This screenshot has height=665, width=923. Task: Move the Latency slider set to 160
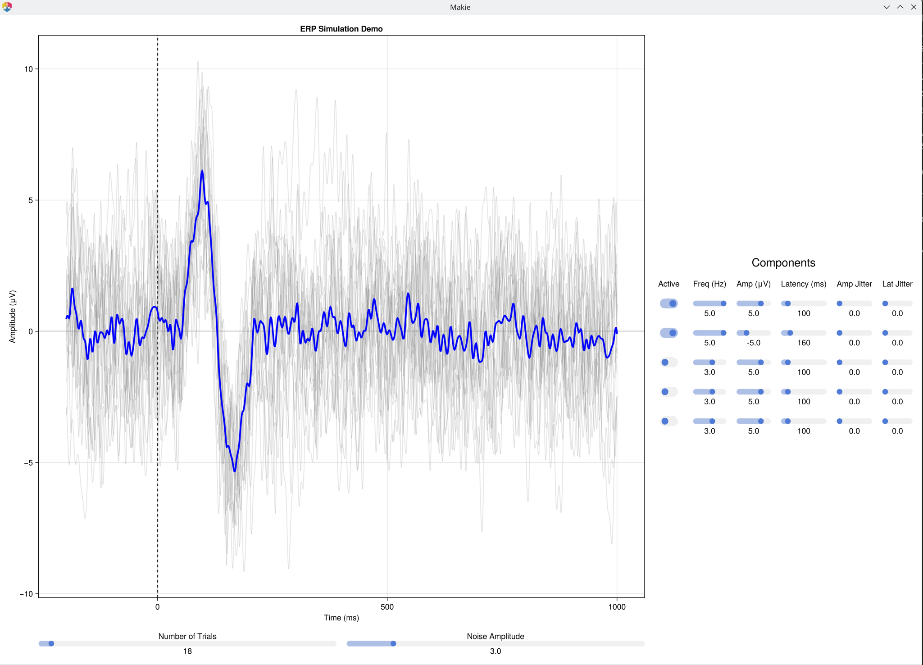click(790, 333)
